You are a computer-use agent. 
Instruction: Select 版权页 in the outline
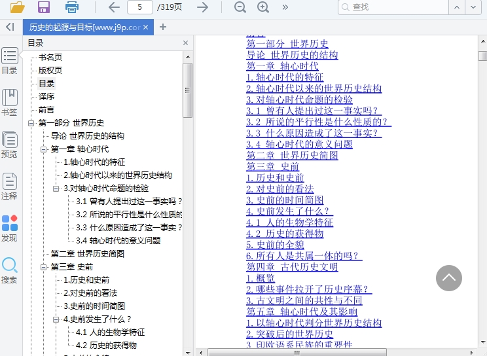tap(50, 70)
